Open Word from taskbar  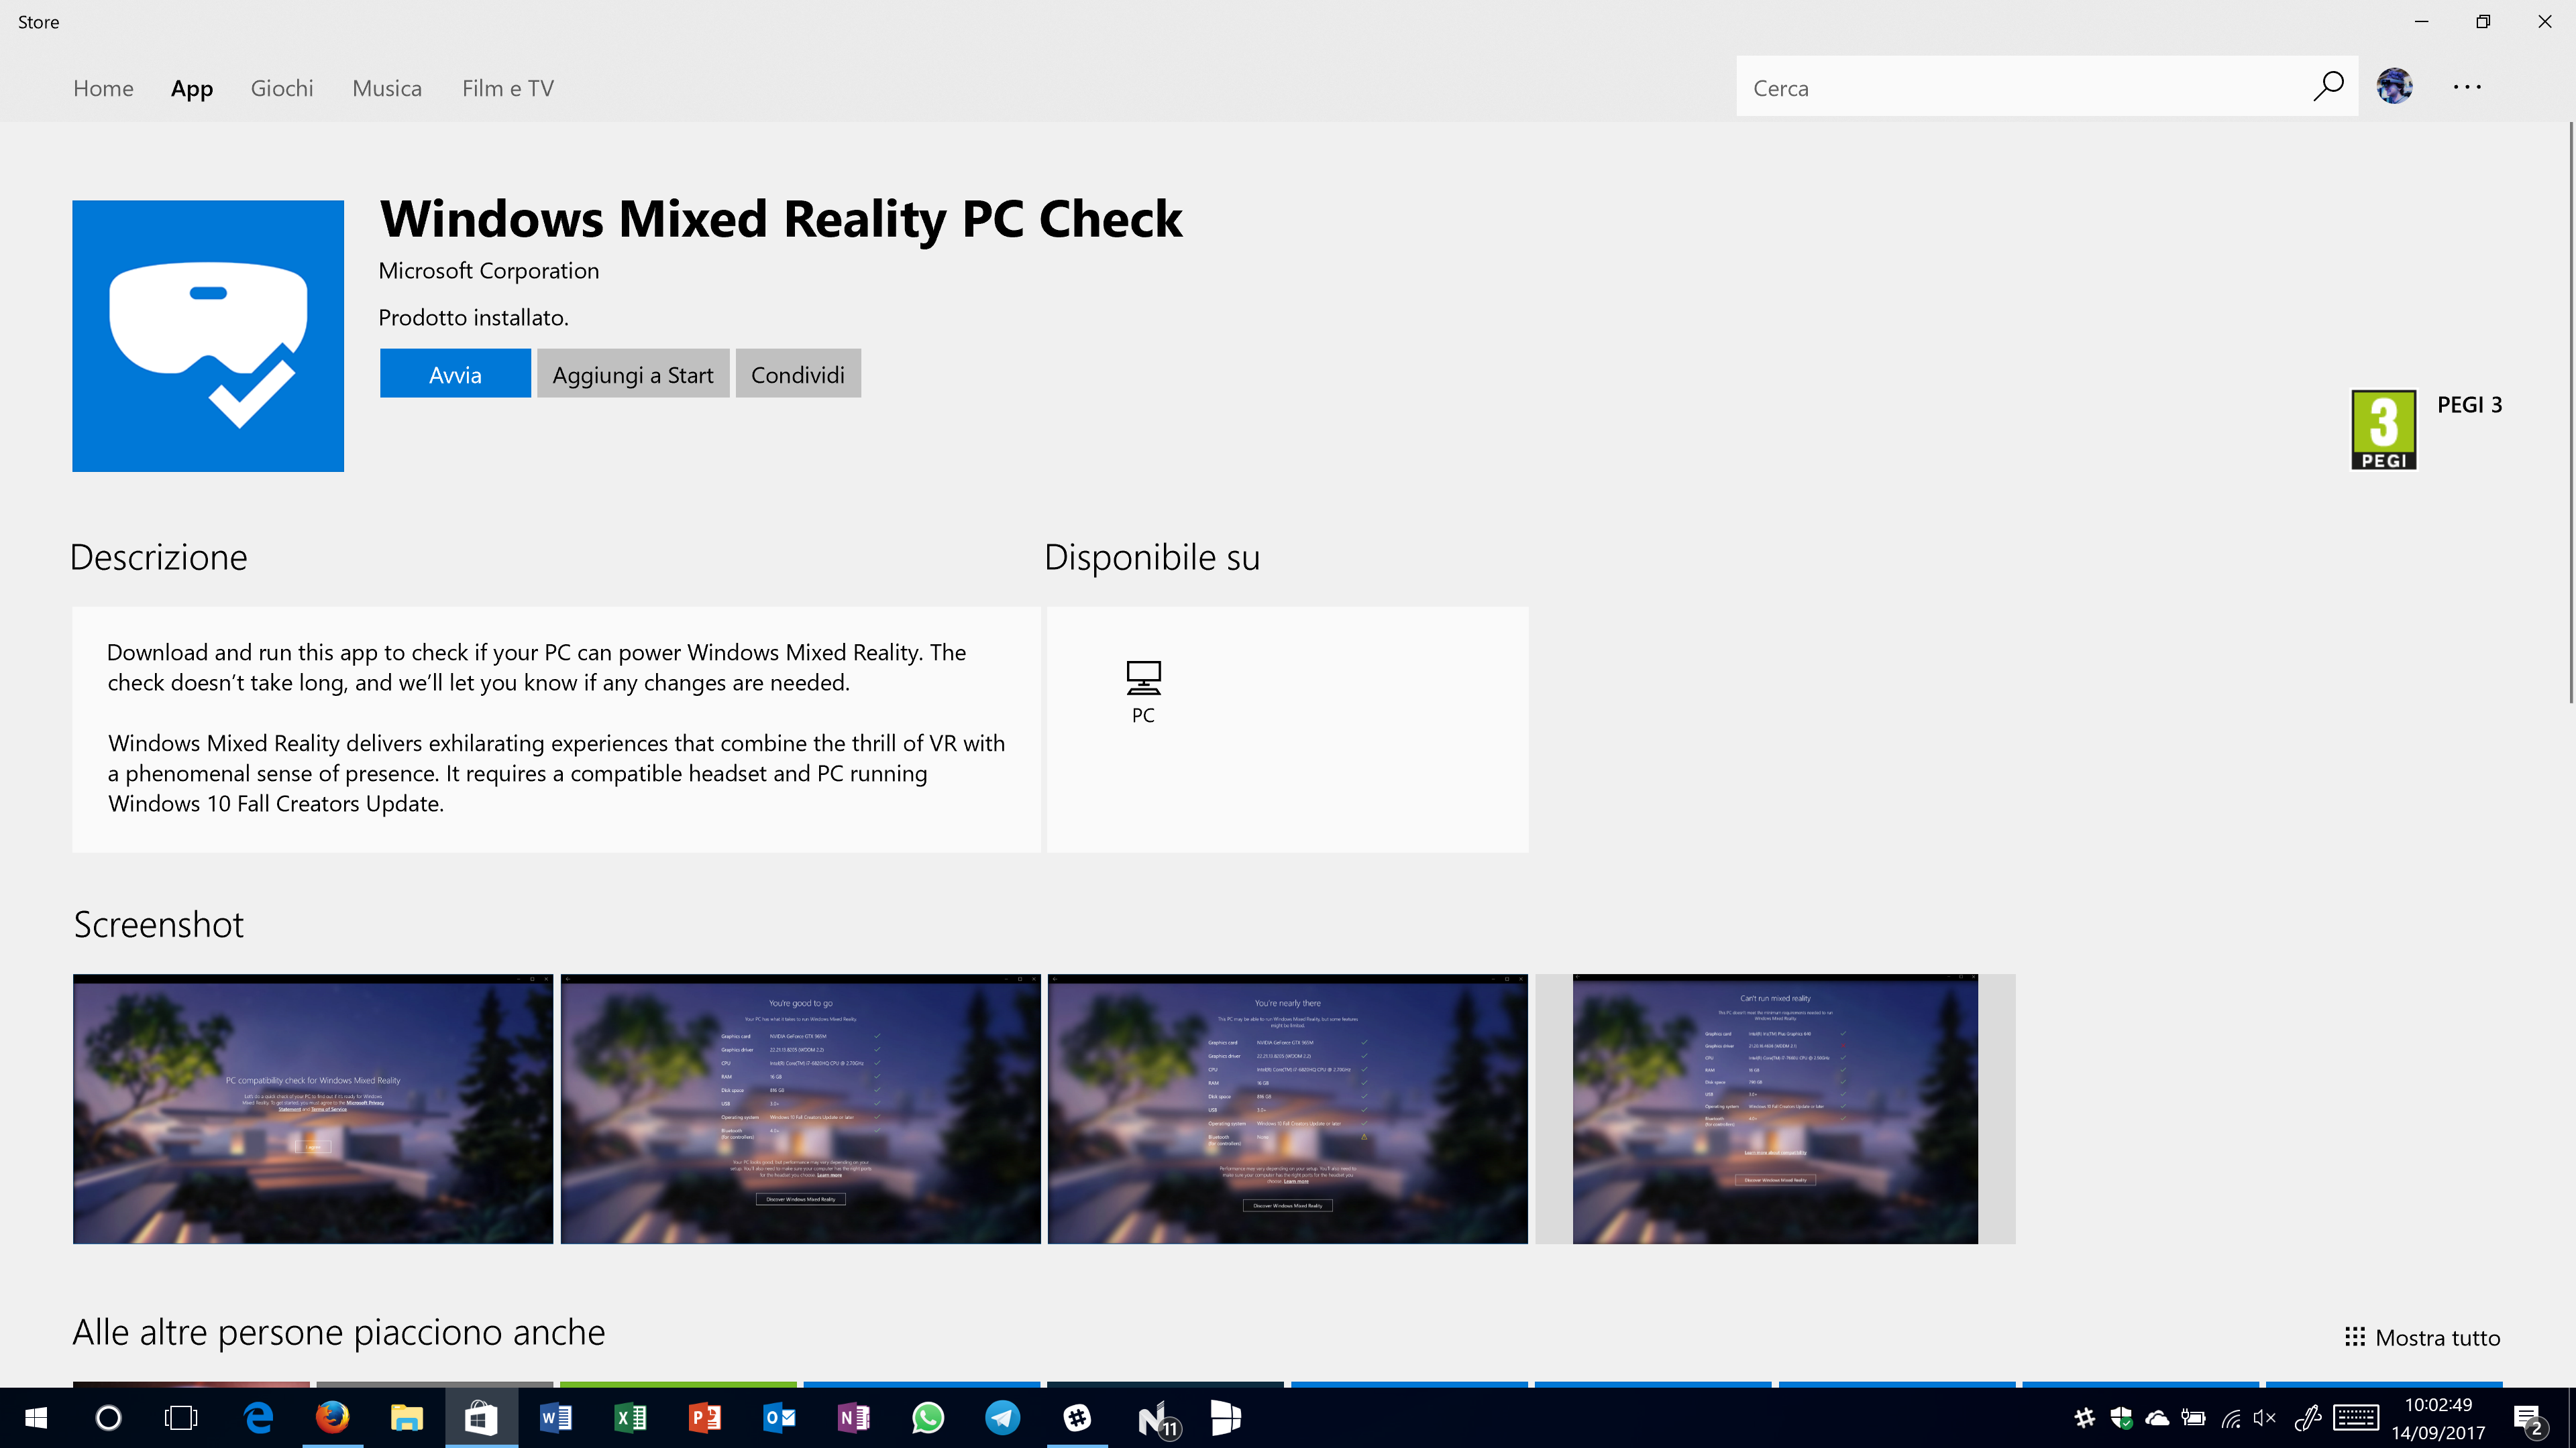click(556, 1418)
